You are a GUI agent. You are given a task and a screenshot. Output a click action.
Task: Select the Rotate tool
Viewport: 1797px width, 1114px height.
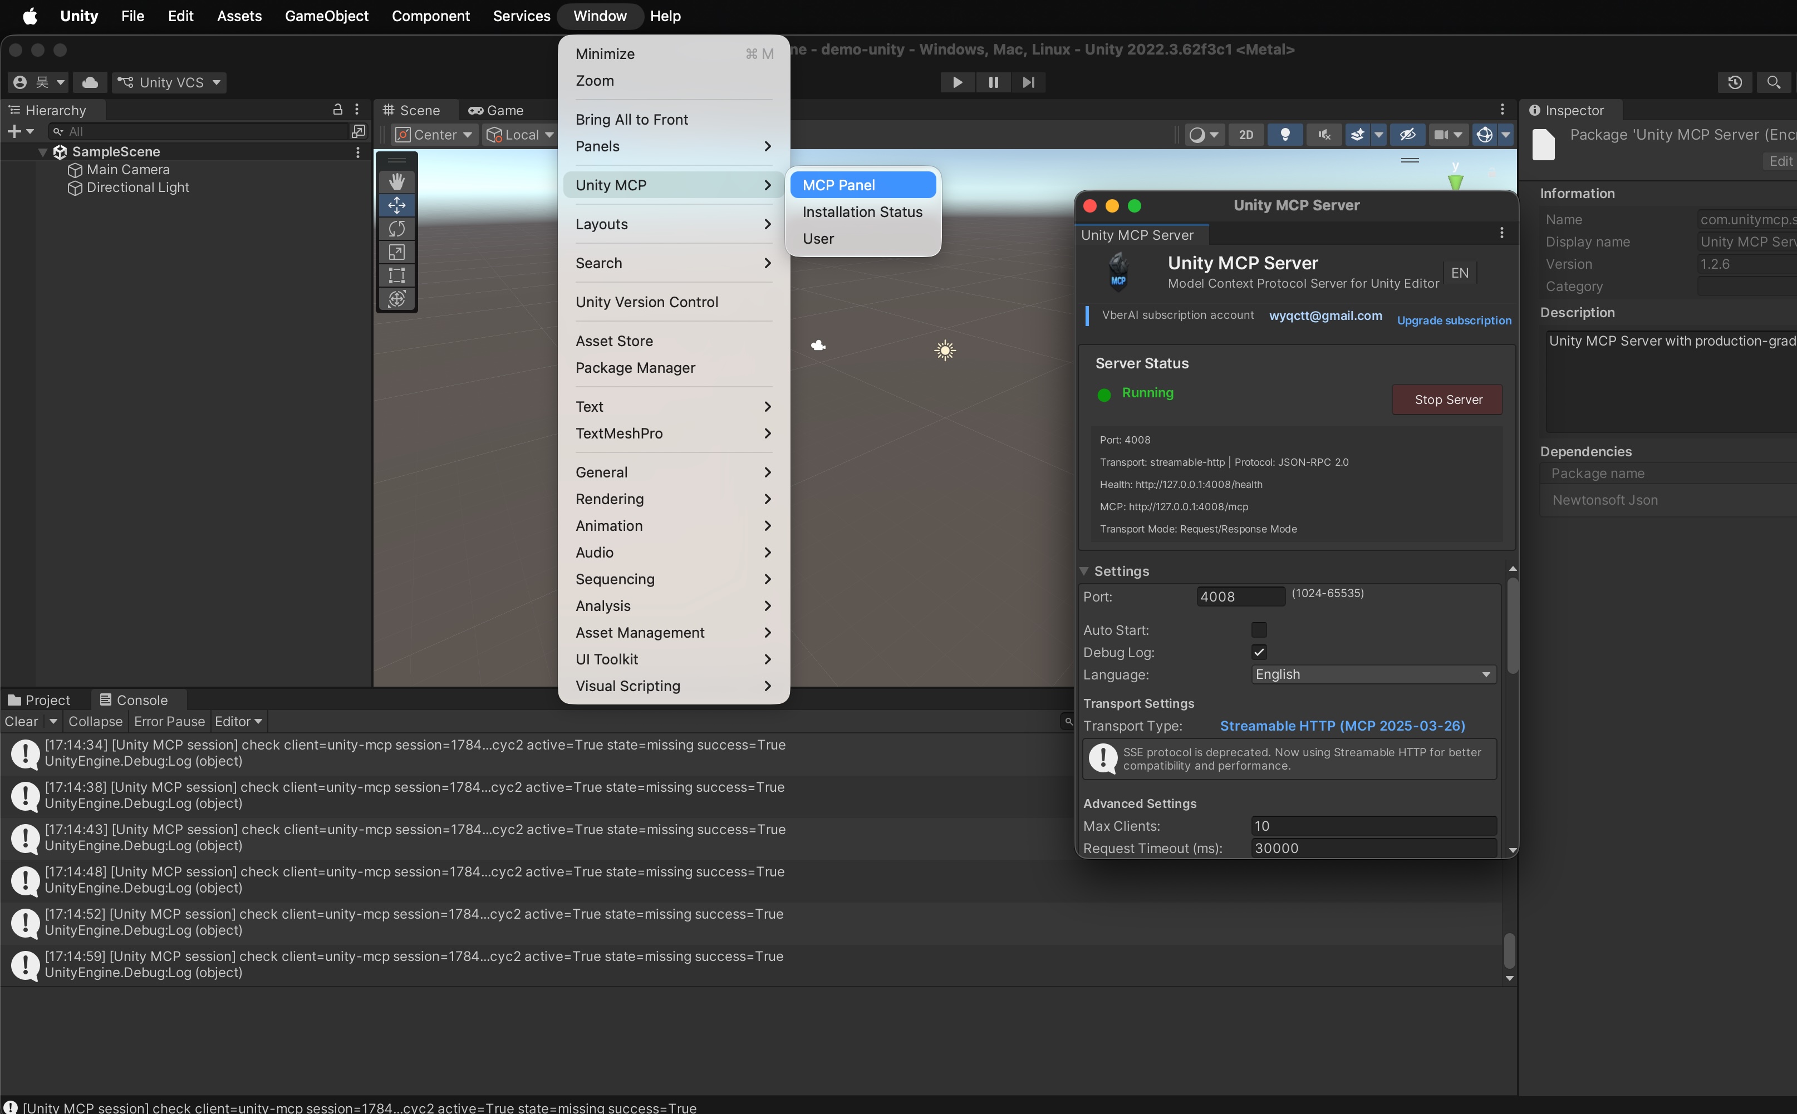click(x=396, y=228)
